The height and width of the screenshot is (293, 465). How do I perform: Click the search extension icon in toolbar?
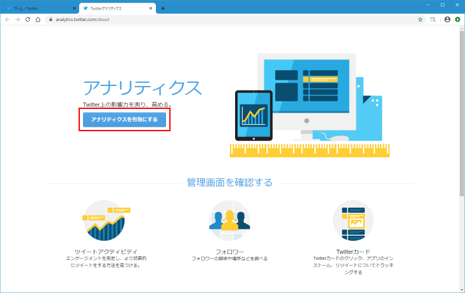click(x=433, y=20)
